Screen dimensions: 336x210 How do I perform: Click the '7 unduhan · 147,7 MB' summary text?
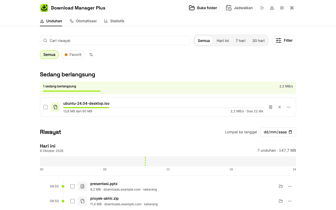tap(277, 150)
